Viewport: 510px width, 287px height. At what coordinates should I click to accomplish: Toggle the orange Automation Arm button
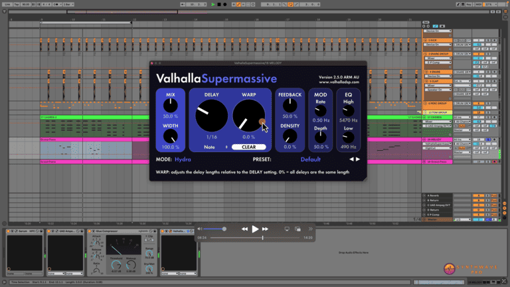pos(238,5)
